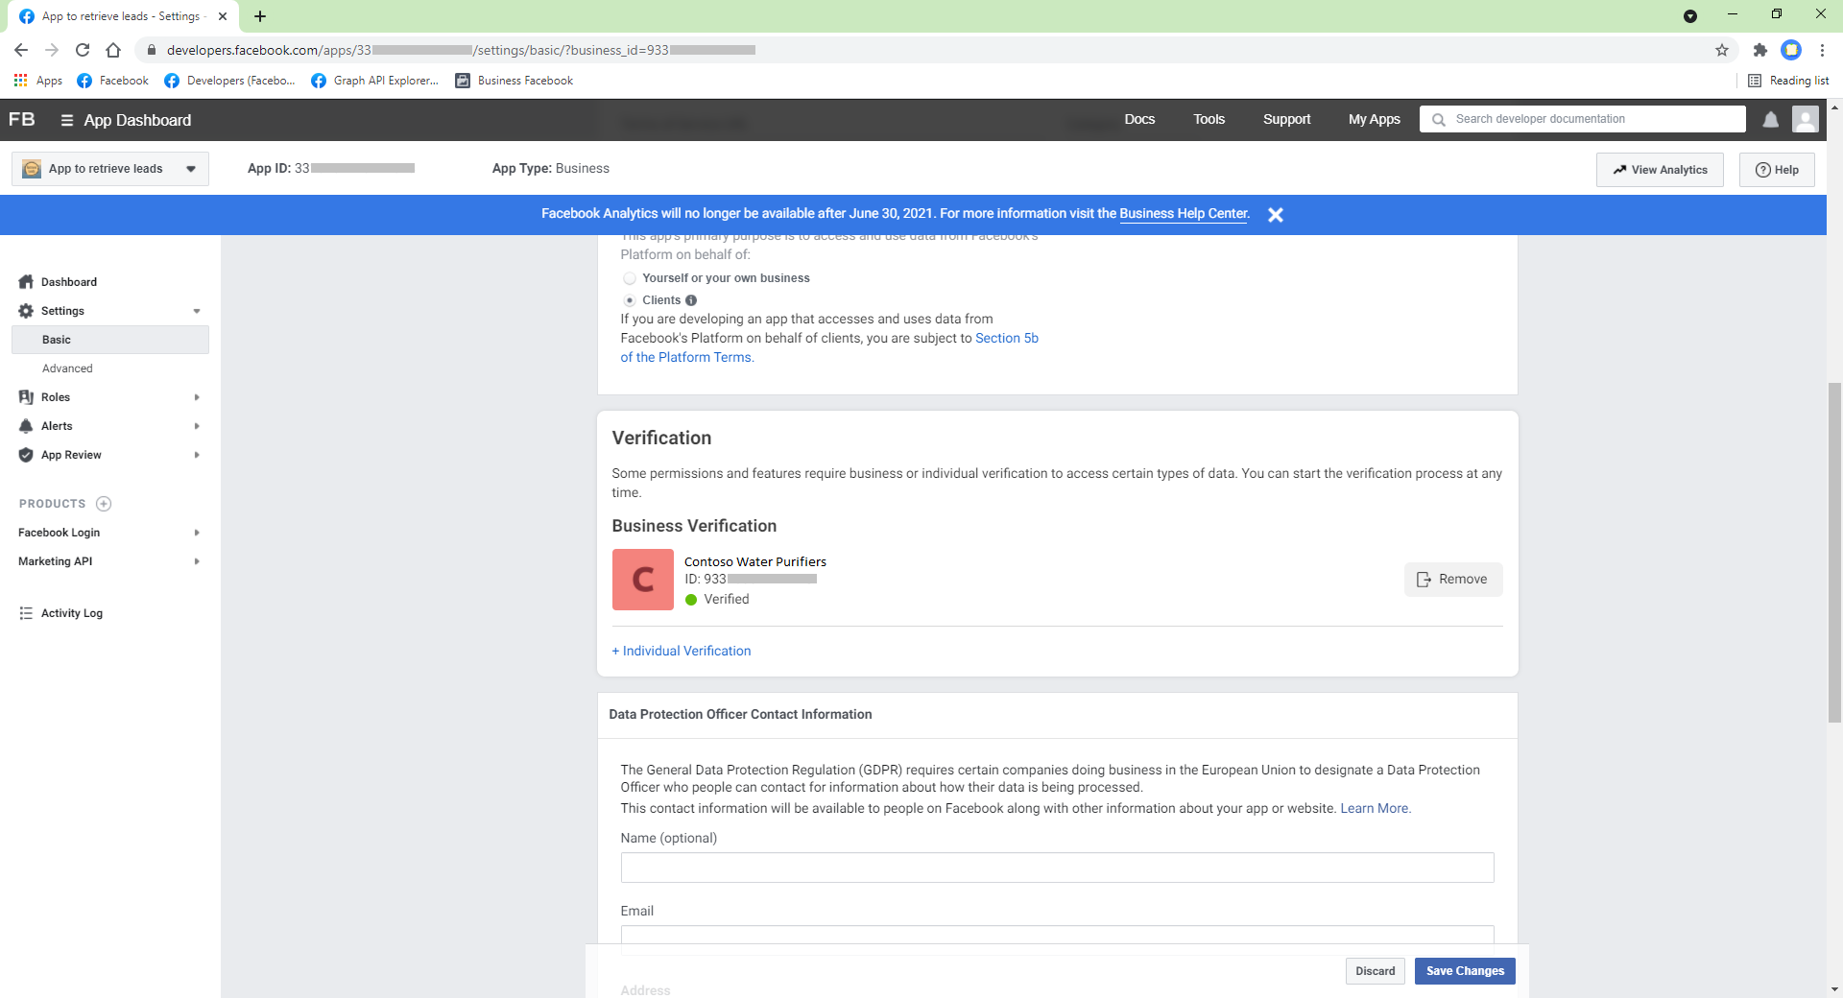The image size is (1843, 998).
Task: Click the Clients info tooltip icon
Action: point(691,300)
